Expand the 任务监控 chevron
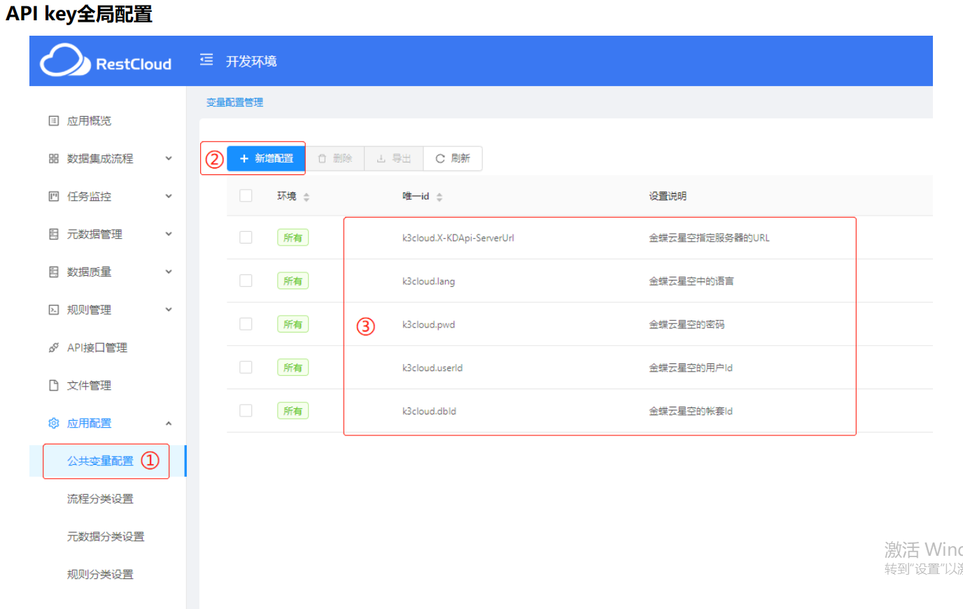This screenshot has height=609, width=963. [x=169, y=196]
